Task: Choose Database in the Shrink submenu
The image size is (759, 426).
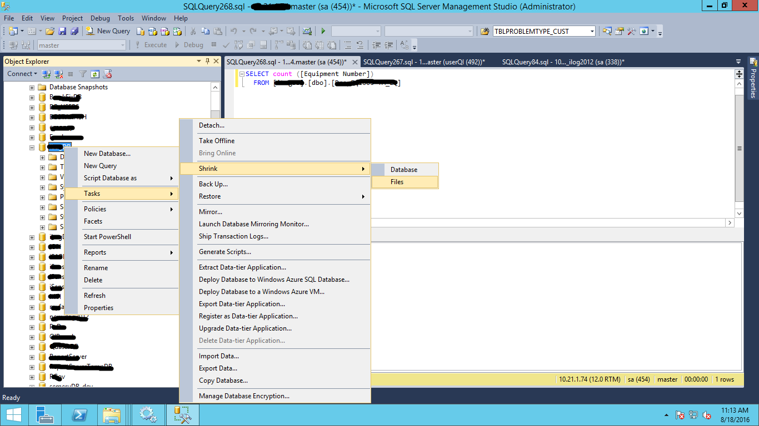Action: tap(405, 170)
